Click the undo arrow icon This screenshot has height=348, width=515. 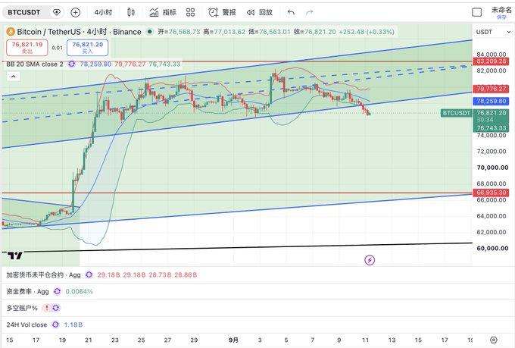[291, 12]
